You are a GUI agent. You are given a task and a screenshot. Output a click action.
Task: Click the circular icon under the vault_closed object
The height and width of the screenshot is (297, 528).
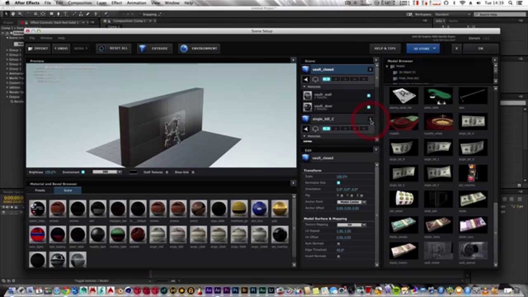click(x=316, y=79)
